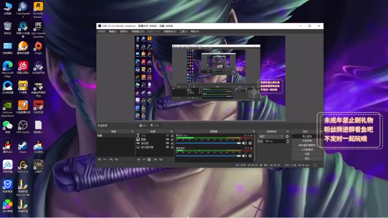This screenshot has width=388, height=218.
Task: Open 帮助(H) menu
Action: click(x=195, y=31)
